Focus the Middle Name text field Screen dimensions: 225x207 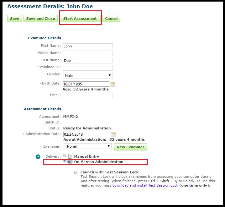(87, 53)
